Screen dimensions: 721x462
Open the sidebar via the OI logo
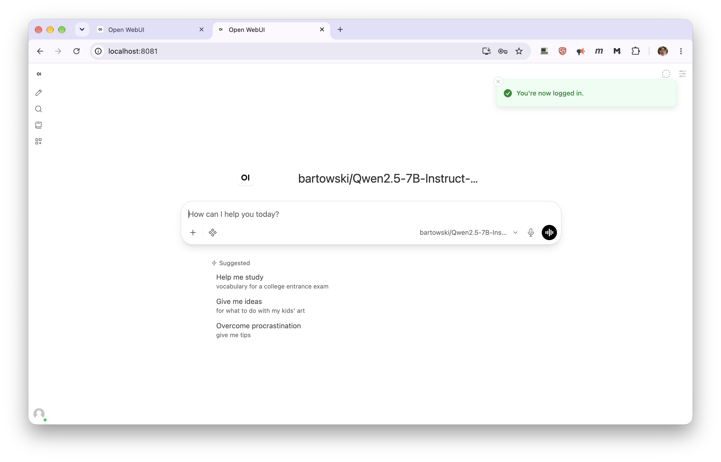(x=39, y=74)
